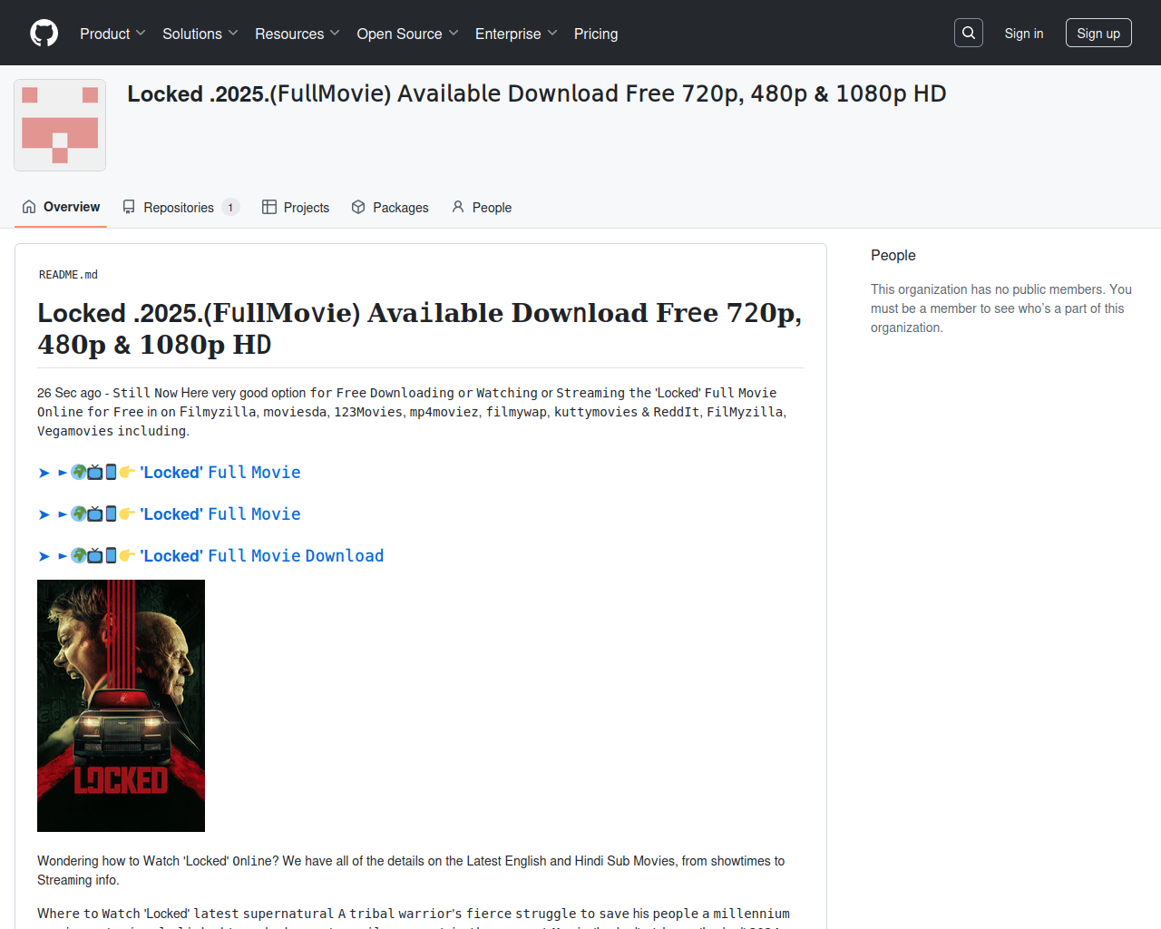Open the 'Locked' Full Movie Download link
The height and width of the screenshot is (929, 1161).
261,555
